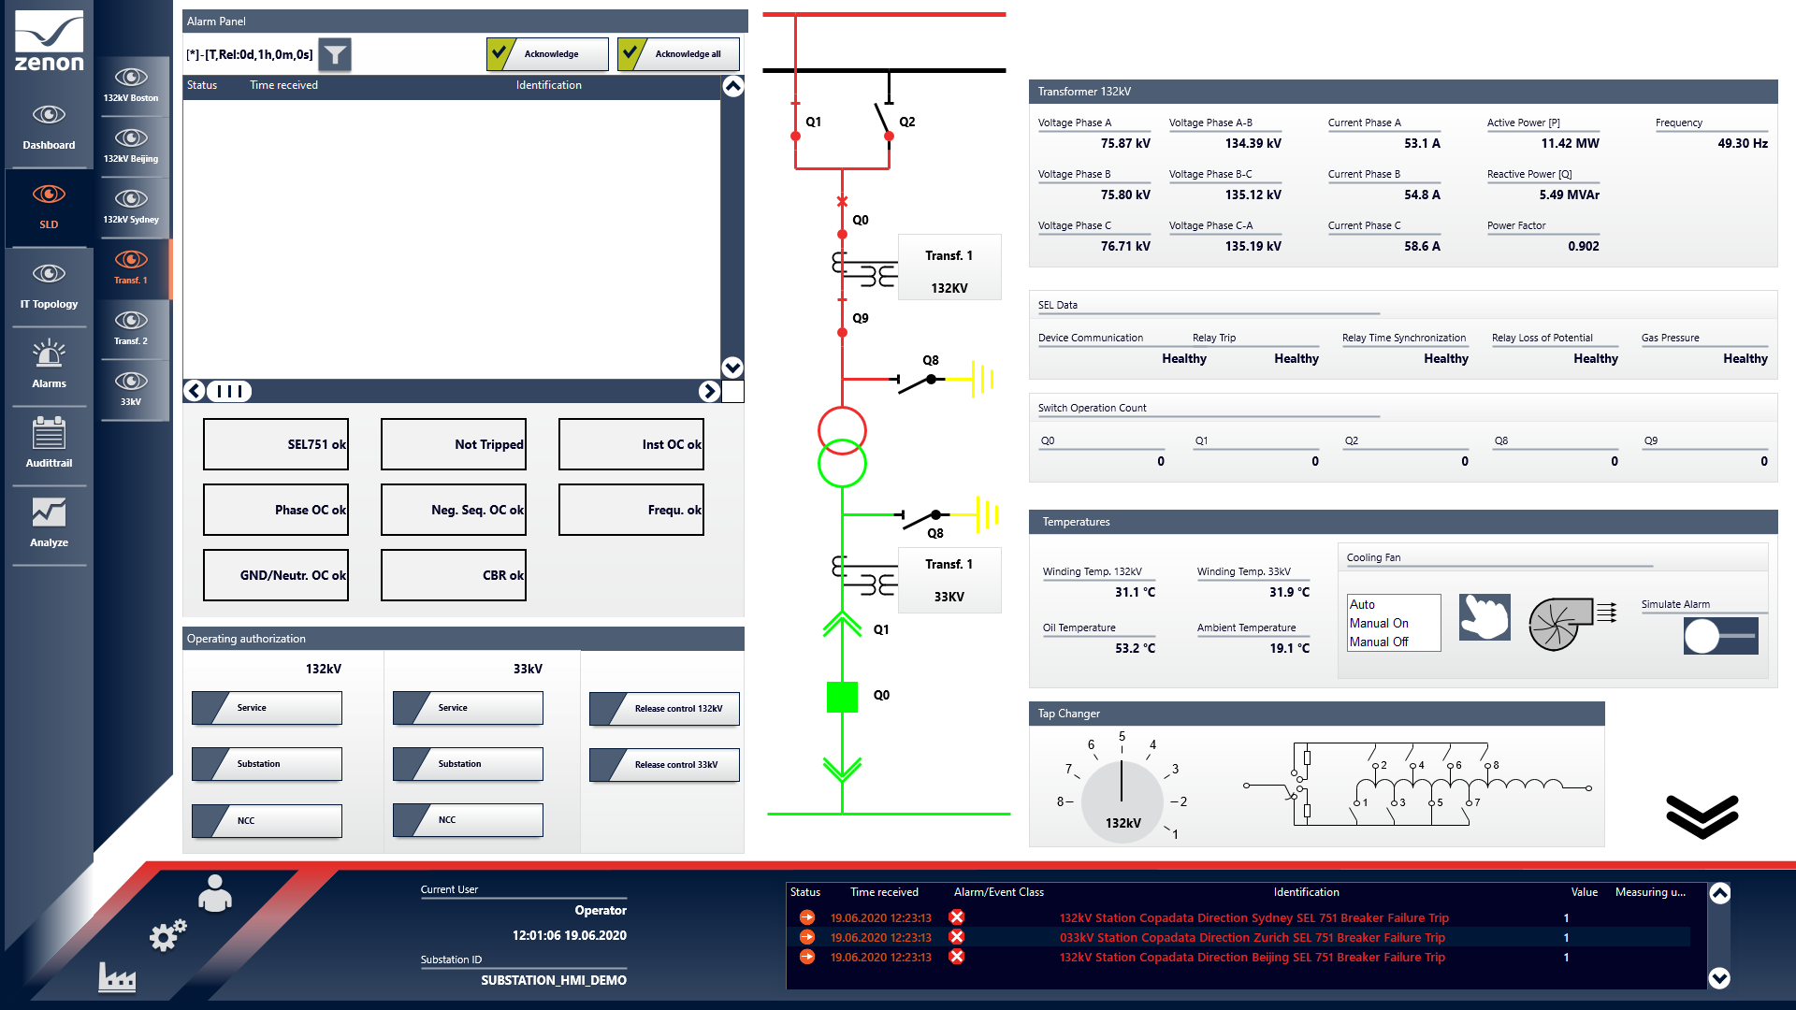
Task: Switch to the 132kV Sydney view
Action: 131,206
